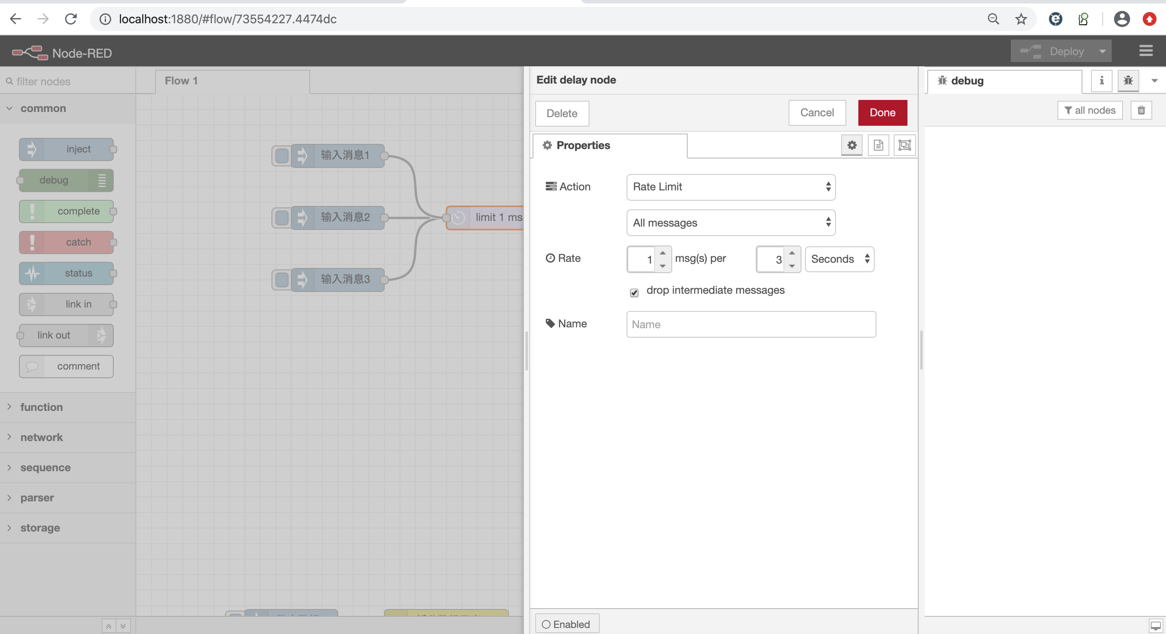
Task: Open the node description document icon
Action: (x=878, y=145)
